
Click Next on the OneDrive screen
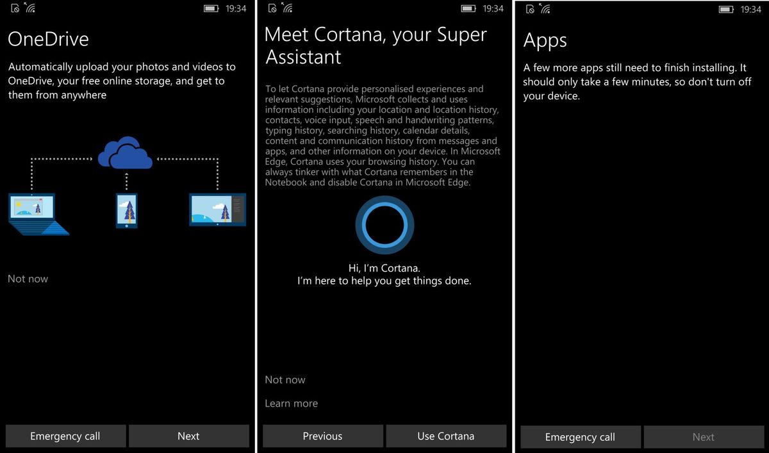tap(189, 436)
